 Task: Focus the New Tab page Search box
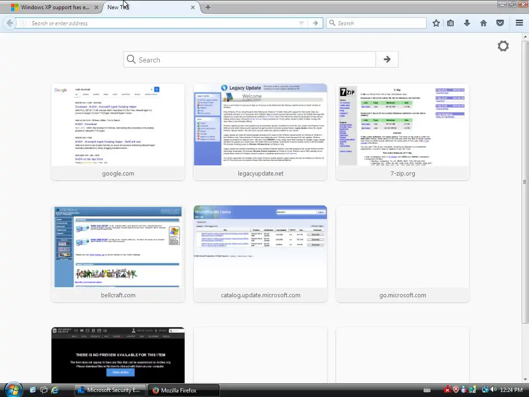click(250, 59)
